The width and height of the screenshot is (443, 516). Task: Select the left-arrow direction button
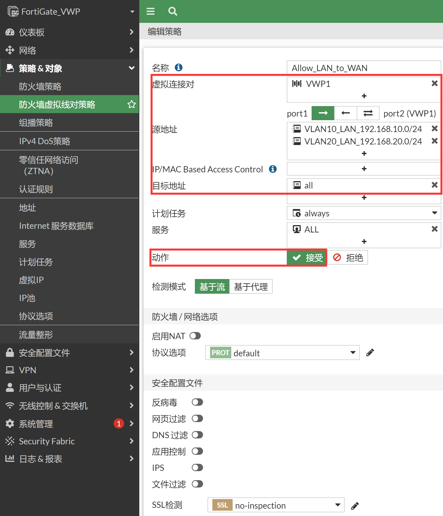(x=345, y=113)
